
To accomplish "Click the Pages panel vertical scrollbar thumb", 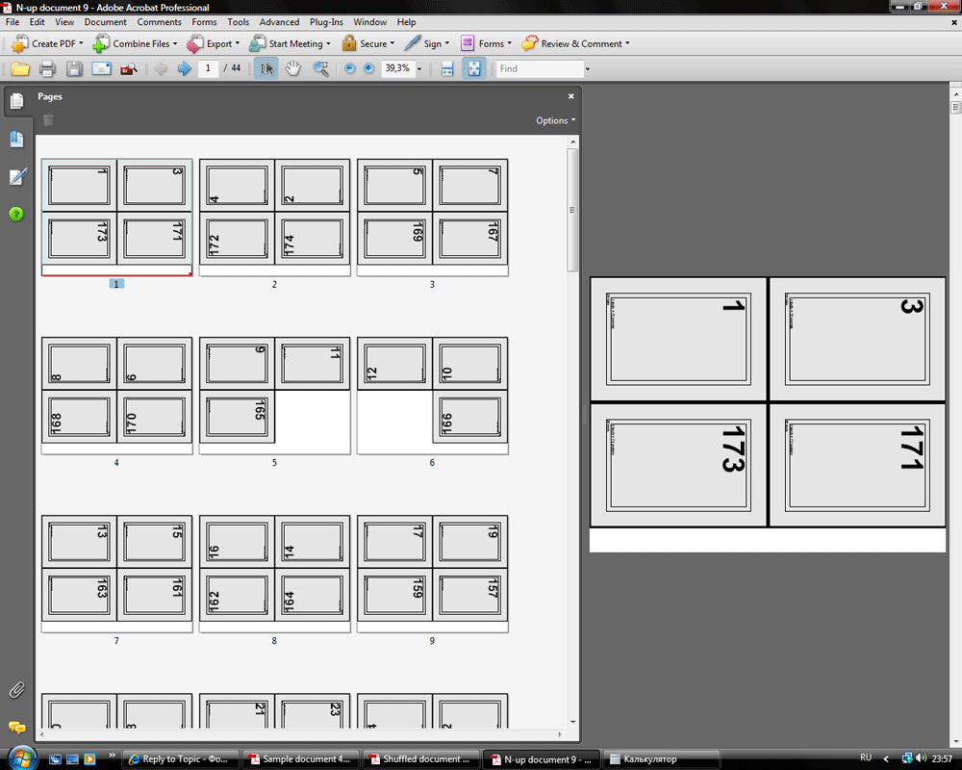I will [x=572, y=210].
